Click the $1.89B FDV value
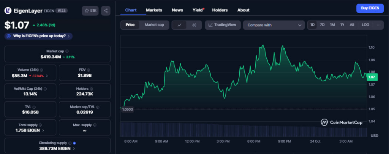The height and width of the screenshot is (154, 389). [x=85, y=75]
